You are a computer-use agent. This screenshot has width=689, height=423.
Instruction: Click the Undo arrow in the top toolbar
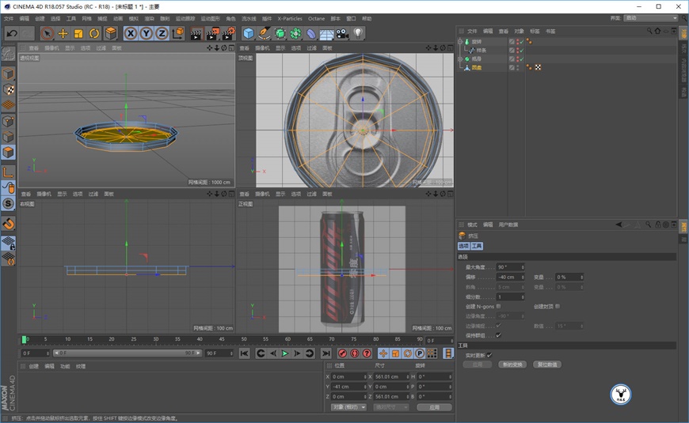tap(12, 33)
